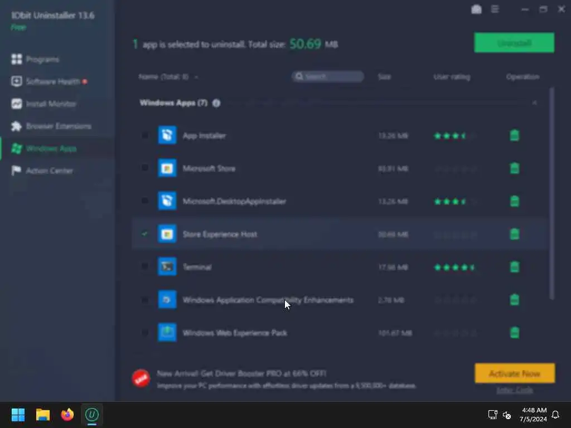Screen dimensions: 571x428
Task: Click trash icon for Microsoft Store
Action: [x=514, y=168]
